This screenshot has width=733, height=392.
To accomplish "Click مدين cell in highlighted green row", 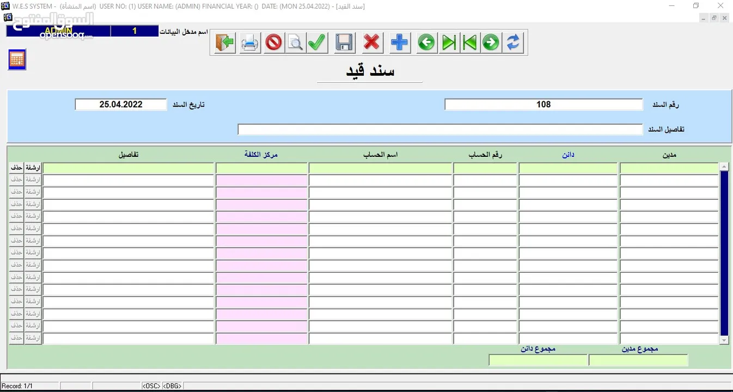I will (669, 168).
